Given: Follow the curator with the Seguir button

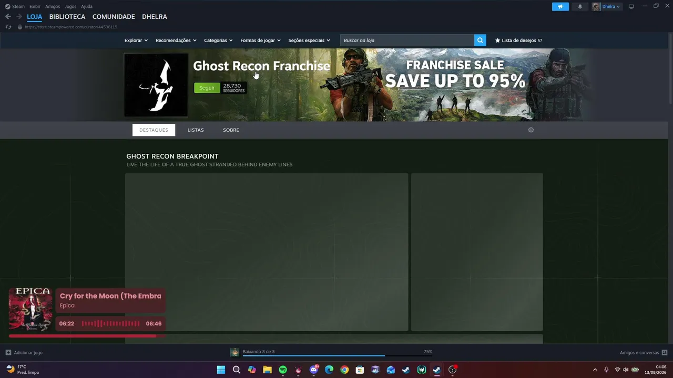Looking at the screenshot, I should click(207, 88).
